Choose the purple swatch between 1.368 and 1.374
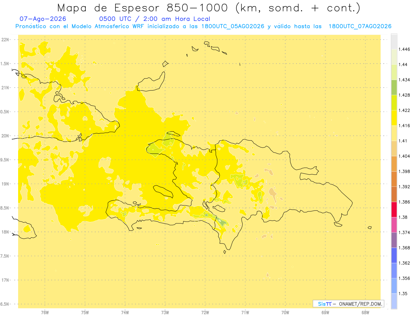The height and width of the screenshot is (317, 410). [x=394, y=240]
